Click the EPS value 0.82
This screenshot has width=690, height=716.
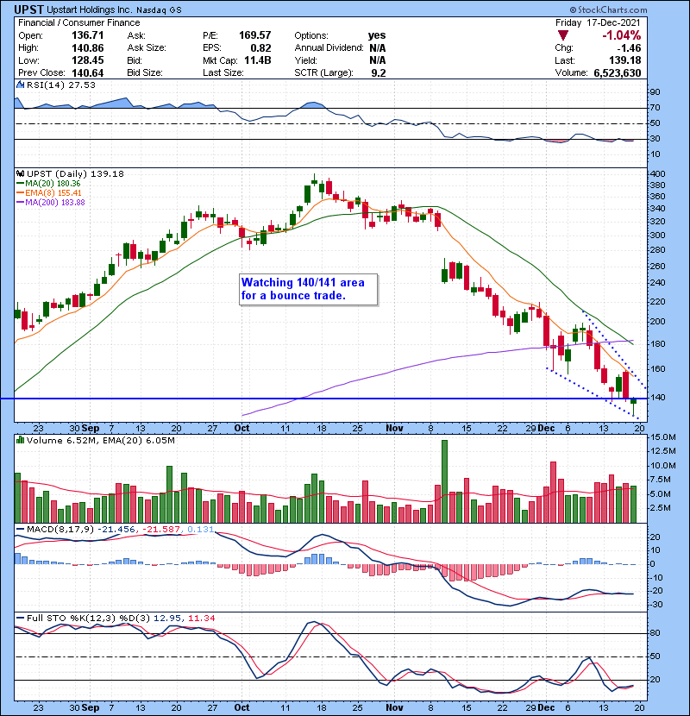point(260,48)
